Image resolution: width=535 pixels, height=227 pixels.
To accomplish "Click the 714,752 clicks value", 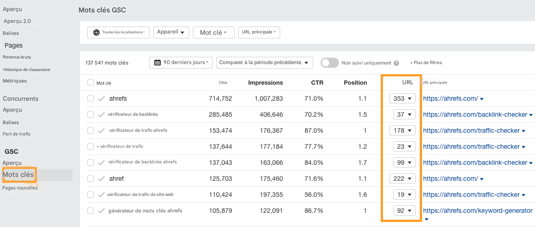I will tap(220, 98).
